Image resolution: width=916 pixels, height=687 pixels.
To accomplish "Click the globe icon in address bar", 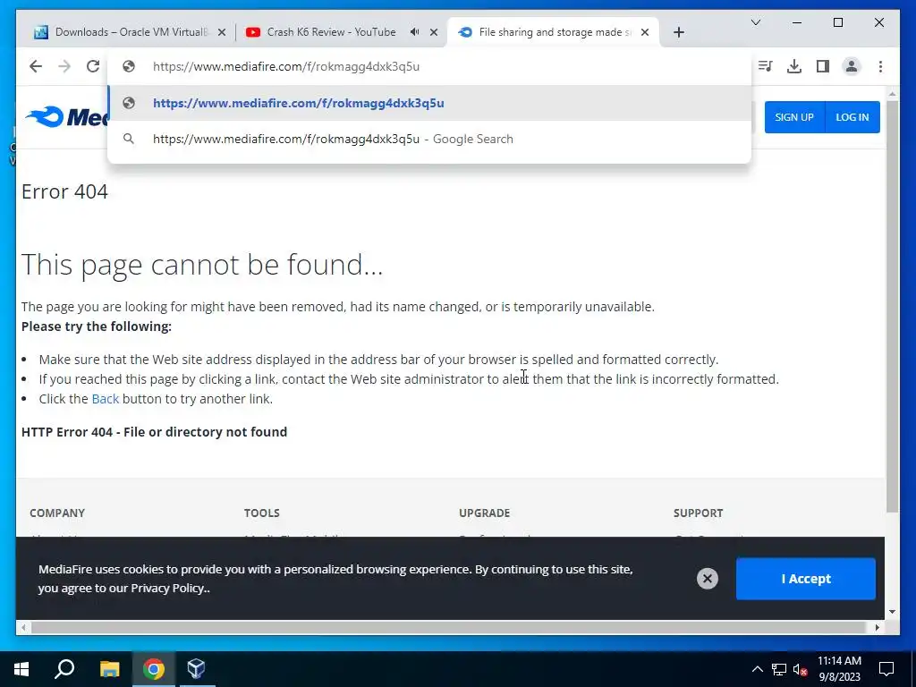I will point(129,66).
